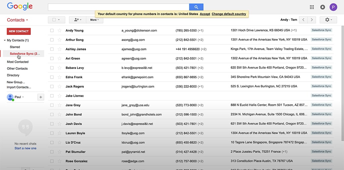Click the phone number +44 191 4956620
This screenshot has height=170, width=344.
click(x=187, y=49)
